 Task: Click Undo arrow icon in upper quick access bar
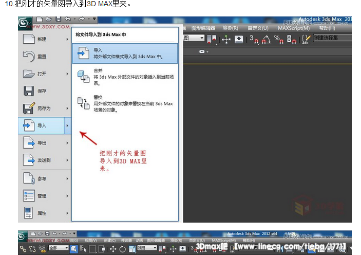coord(68,19)
